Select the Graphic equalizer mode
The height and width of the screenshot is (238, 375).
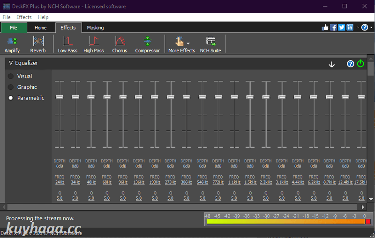[x=11, y=87]
